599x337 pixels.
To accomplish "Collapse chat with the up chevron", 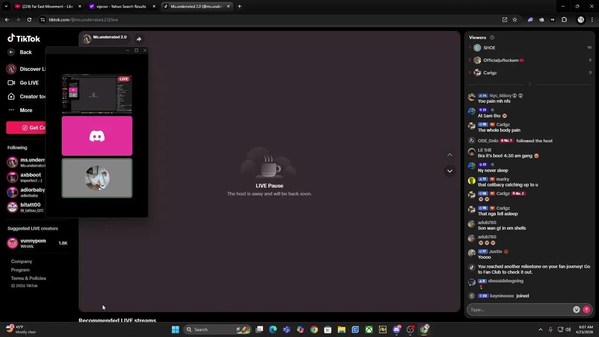I will point(450,155).
